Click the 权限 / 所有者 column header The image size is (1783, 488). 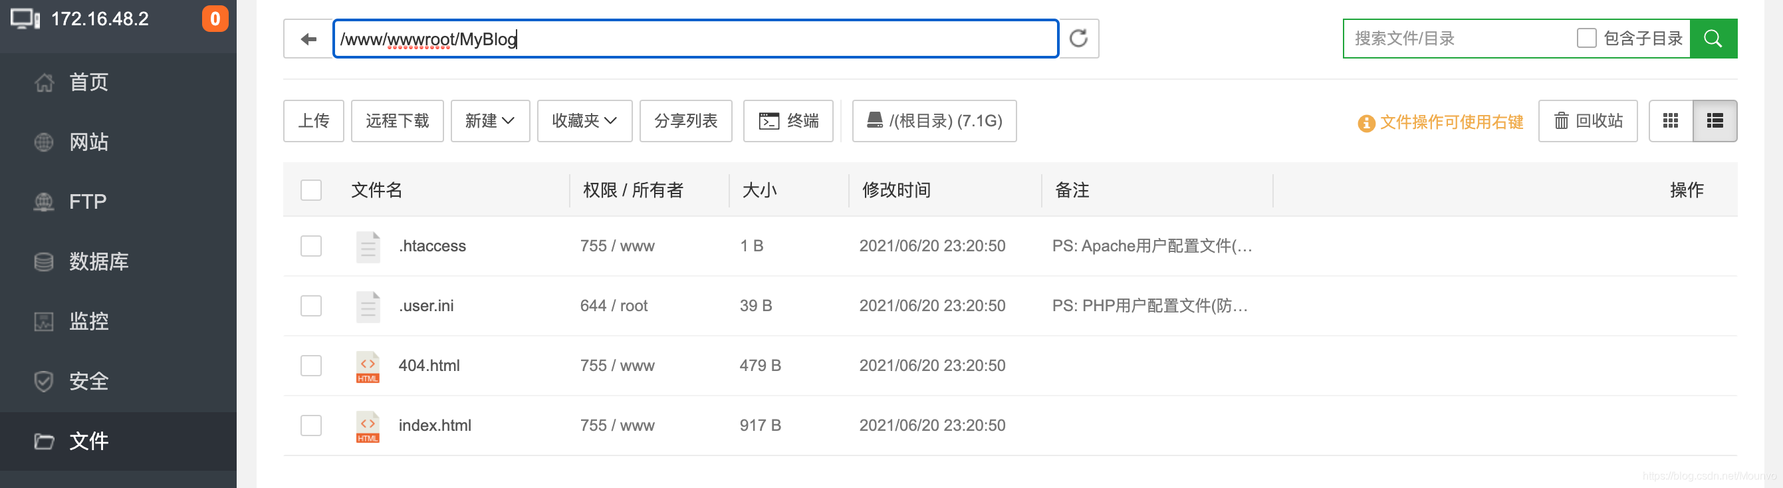pos(634,190)
